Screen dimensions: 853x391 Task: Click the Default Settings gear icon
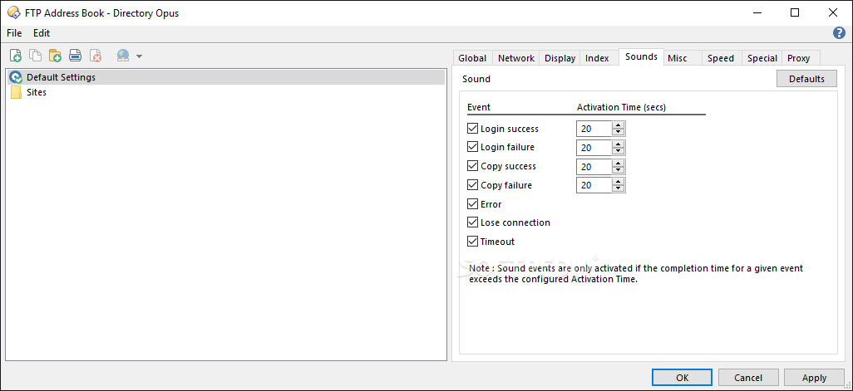click(17, 77)
